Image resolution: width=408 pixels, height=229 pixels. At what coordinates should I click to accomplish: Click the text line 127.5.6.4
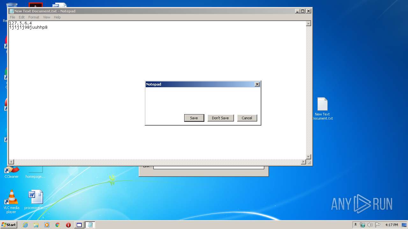point(20,23)
